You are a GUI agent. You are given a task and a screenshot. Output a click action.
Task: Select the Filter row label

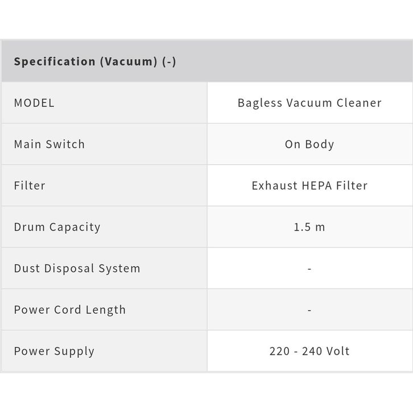click(30, 185)
